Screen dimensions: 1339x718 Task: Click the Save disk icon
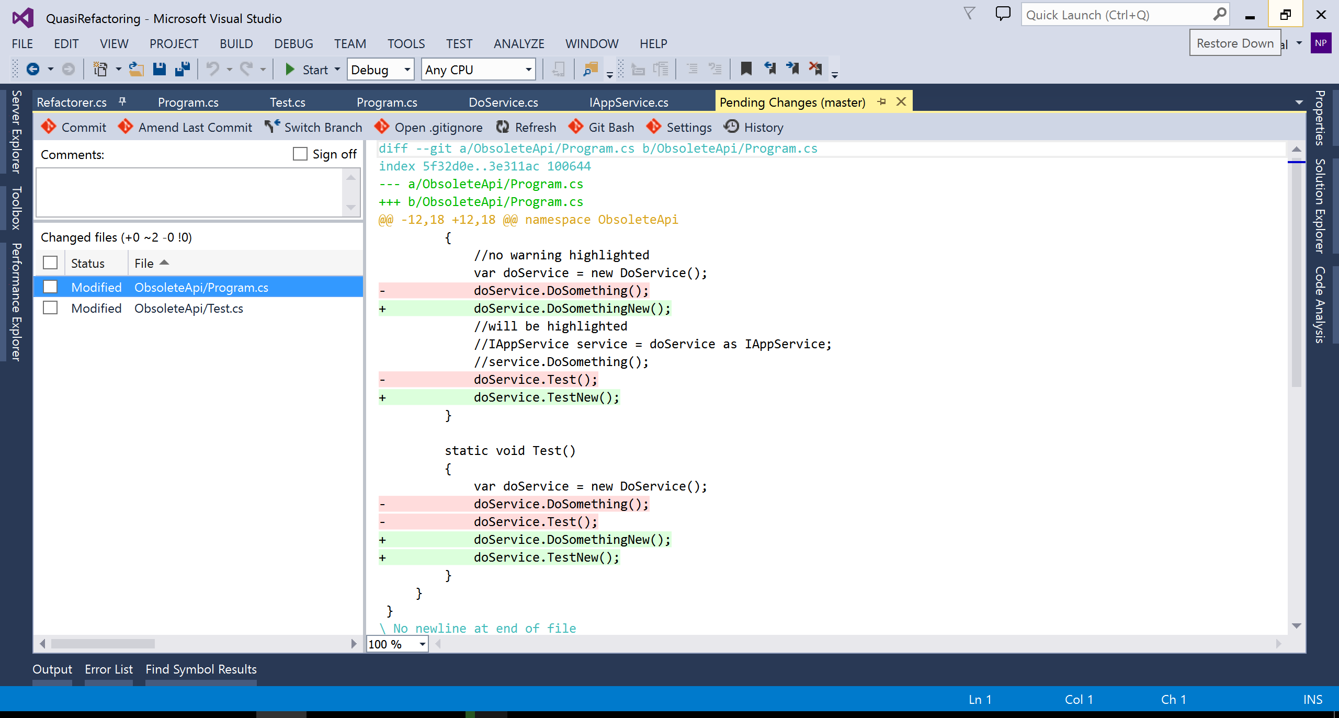click(x=159, y=69)
